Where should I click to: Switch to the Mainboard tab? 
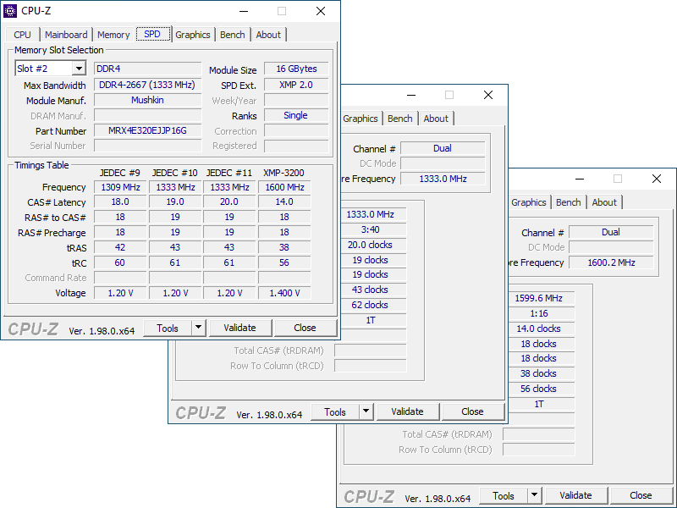(x=66, y=35)
